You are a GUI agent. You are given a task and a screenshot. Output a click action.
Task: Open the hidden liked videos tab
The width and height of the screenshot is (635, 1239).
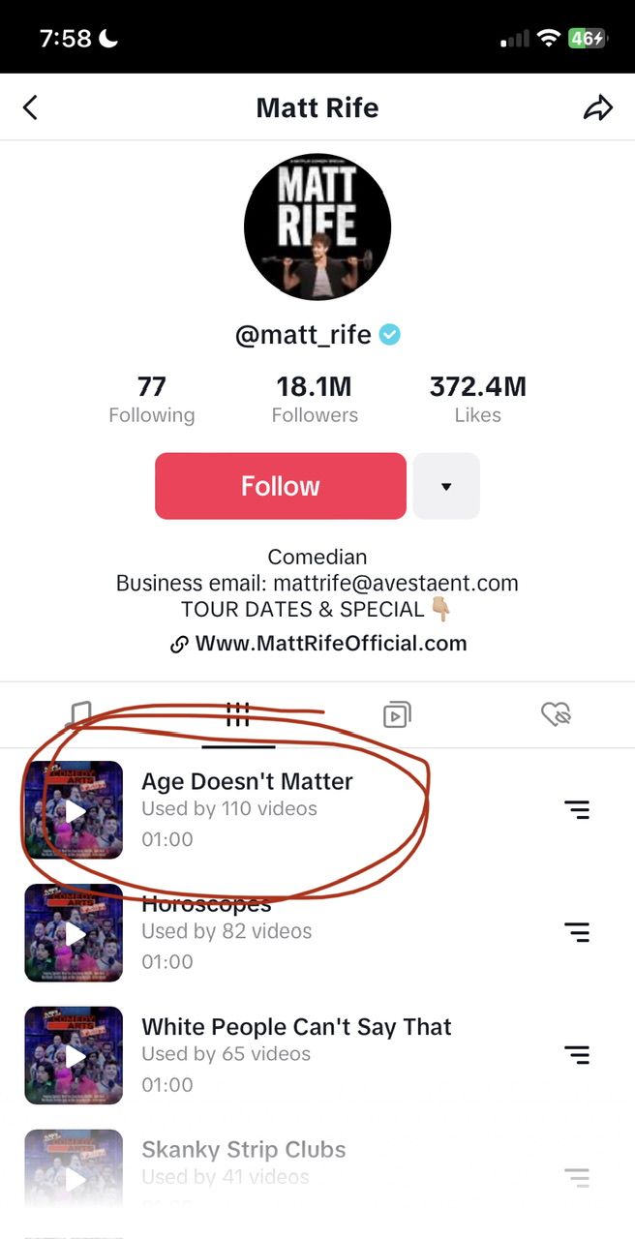[x=556, y=715]
